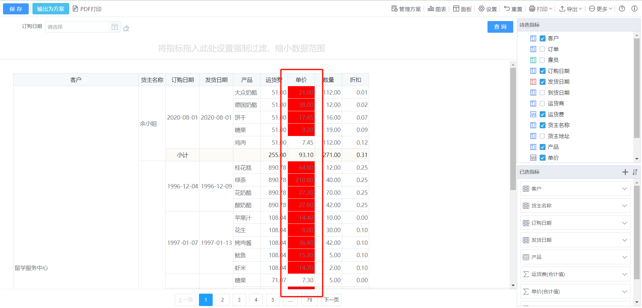Image resolution: width=642 pixels, height=308 pixels.
Task: Click the sort icon in 已选指标 header
Action: (x=635, y=172)
